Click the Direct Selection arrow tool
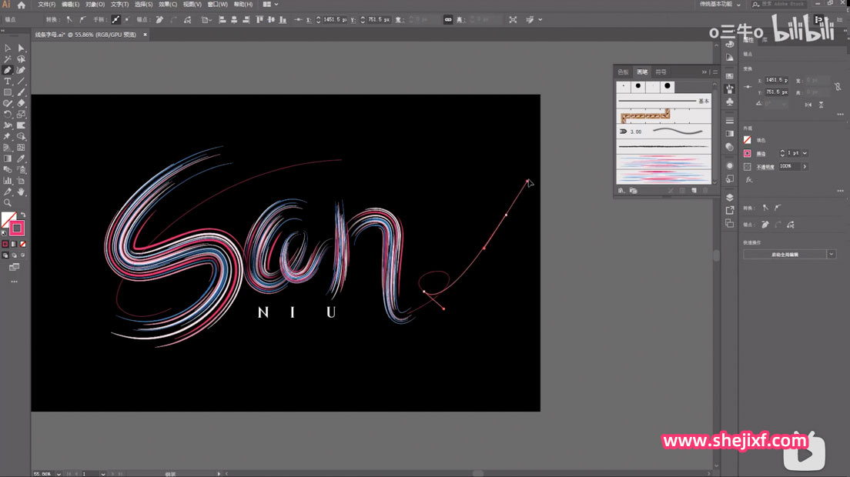850x477 pixels. click(22, 48)
